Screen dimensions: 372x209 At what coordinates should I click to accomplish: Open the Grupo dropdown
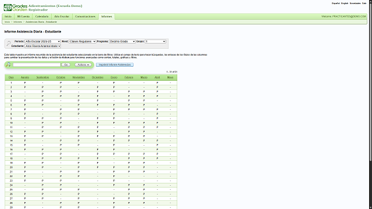click(x=155, y=41)
